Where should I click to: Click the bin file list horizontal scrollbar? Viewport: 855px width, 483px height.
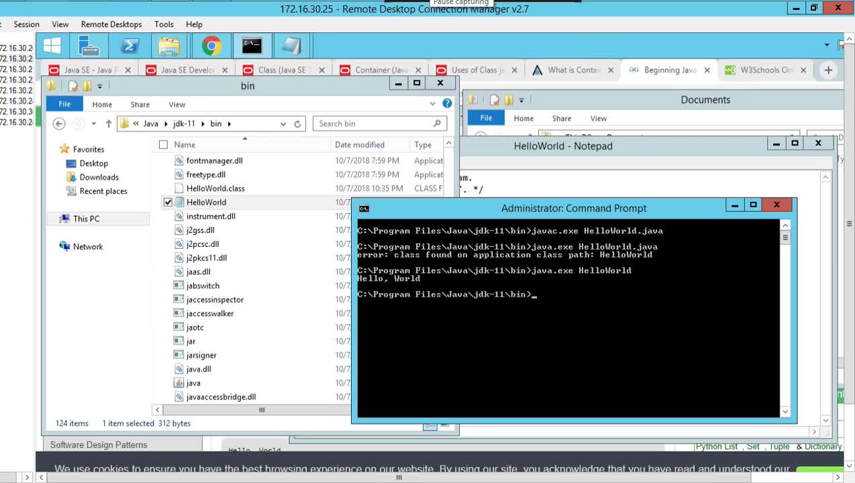point(262,410)
